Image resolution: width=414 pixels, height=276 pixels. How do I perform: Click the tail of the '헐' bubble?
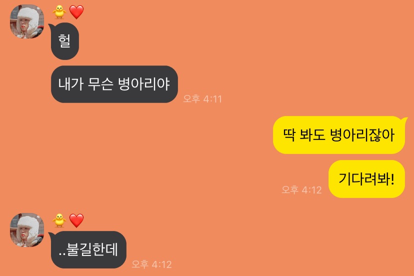coord(50,26)
